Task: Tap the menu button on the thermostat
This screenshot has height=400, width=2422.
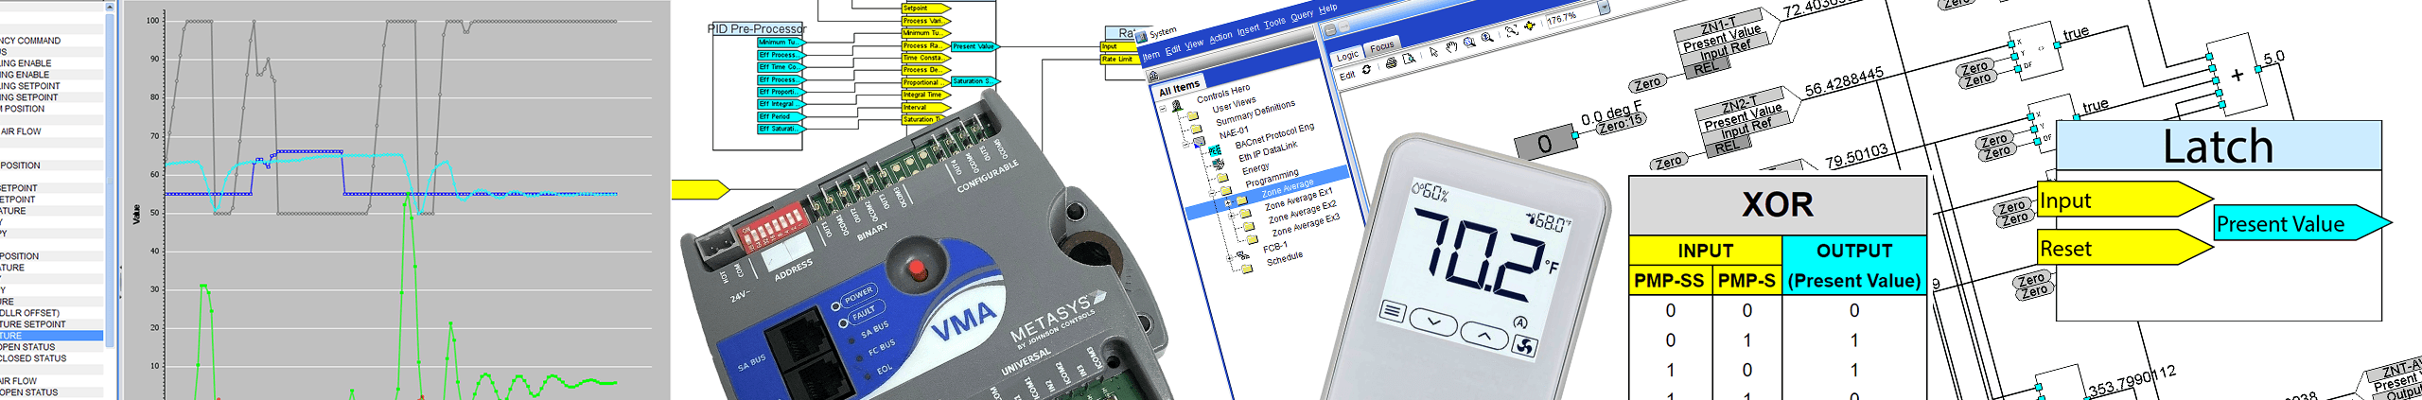Action: [x=1392, y=310]
